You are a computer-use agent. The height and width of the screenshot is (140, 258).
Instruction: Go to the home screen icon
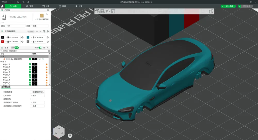2,6
